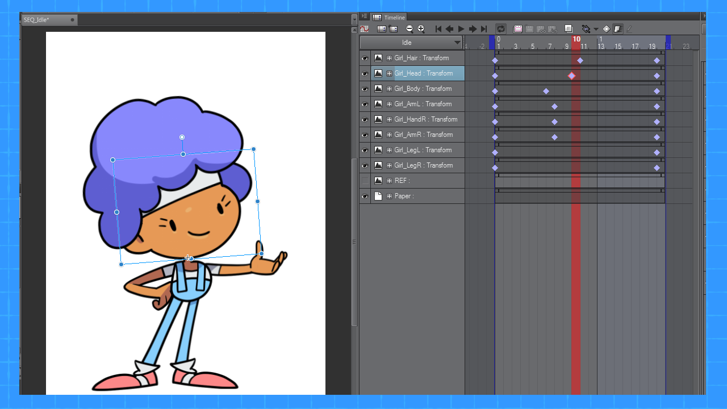The height and width of the screenshot is (409, 727).
Task: Show the REF layer via its visibility box
Action: click(x=365, y=181)
